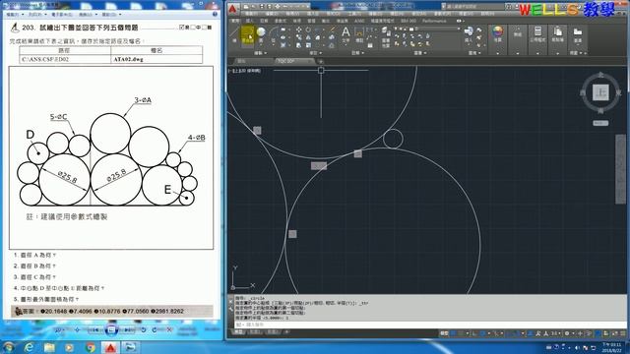Choose the Rotate tool in Modify panel

coord(308,29)
